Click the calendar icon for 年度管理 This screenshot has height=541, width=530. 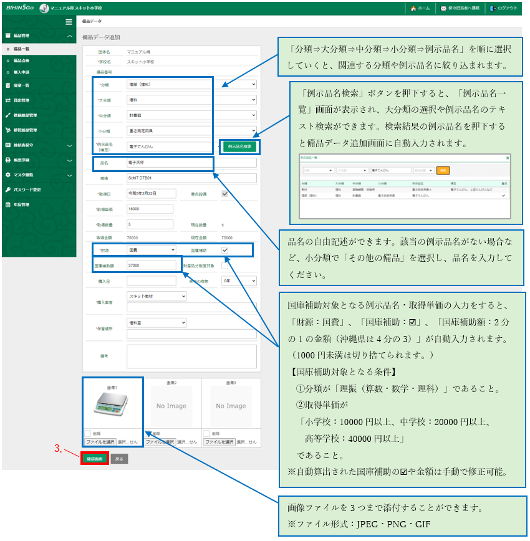pos(7,204)
